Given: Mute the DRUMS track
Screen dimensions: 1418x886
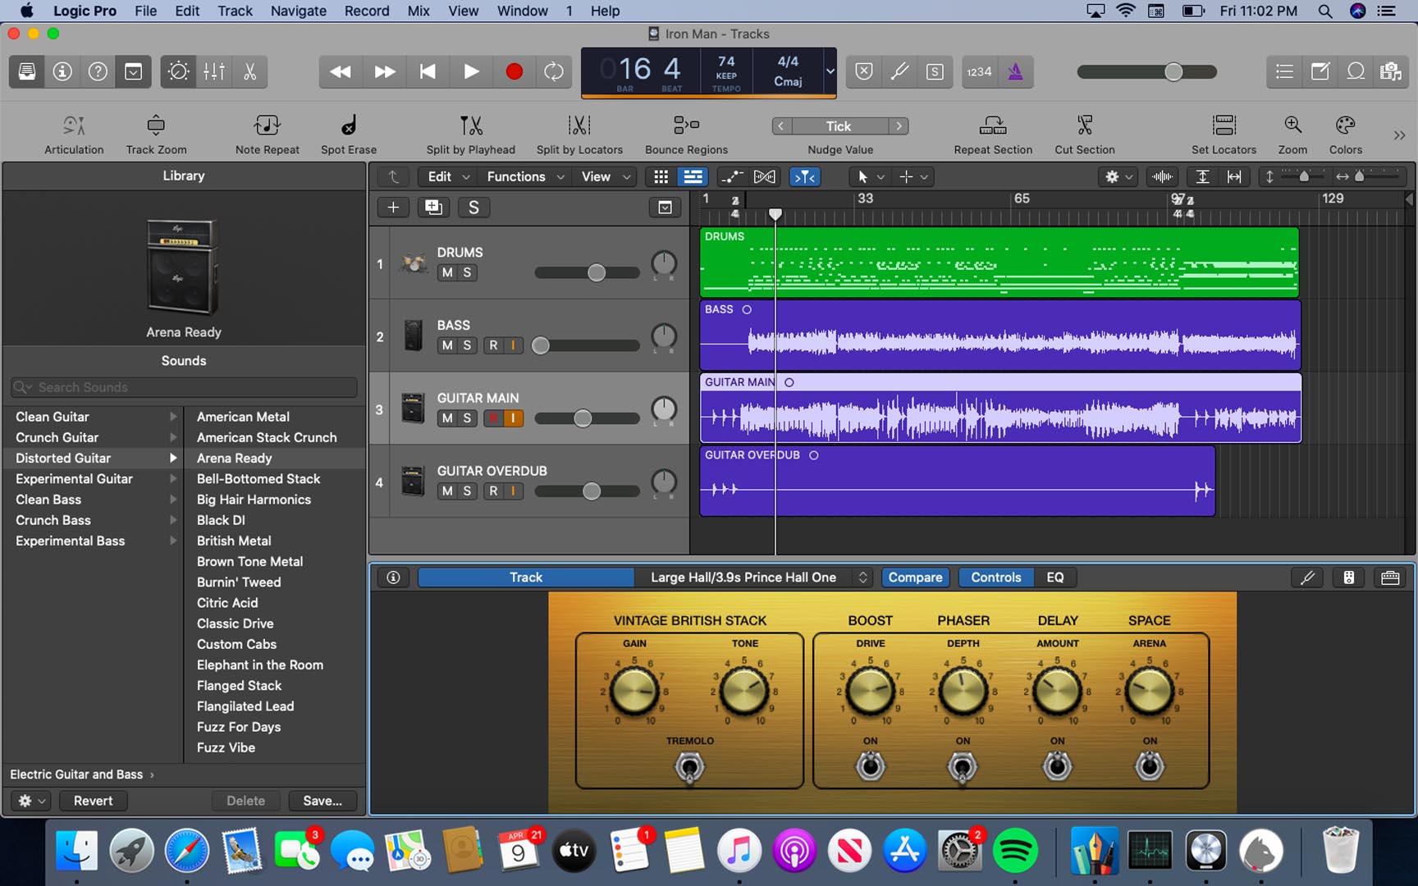Looking at the screenshot, I should pyautogui.click(x=447, y=273).
